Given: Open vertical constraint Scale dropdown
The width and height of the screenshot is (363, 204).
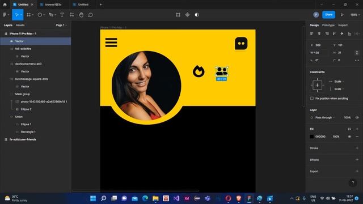Looking at the screenshot, I should coord(339,89).
